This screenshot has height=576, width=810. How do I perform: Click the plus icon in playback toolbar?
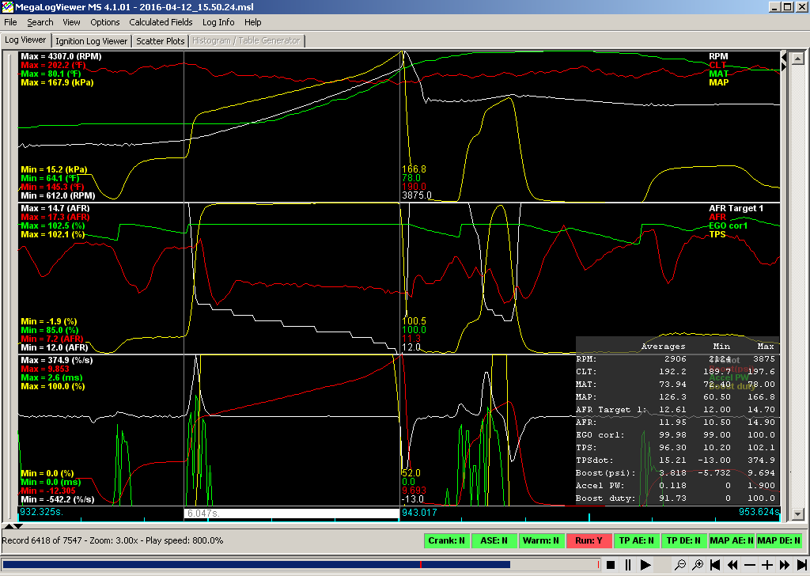[767, 565]
